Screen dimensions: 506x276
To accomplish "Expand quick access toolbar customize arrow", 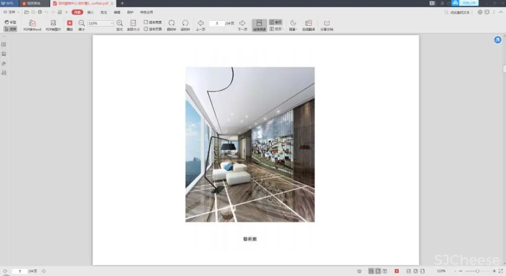I will (66, 12).
